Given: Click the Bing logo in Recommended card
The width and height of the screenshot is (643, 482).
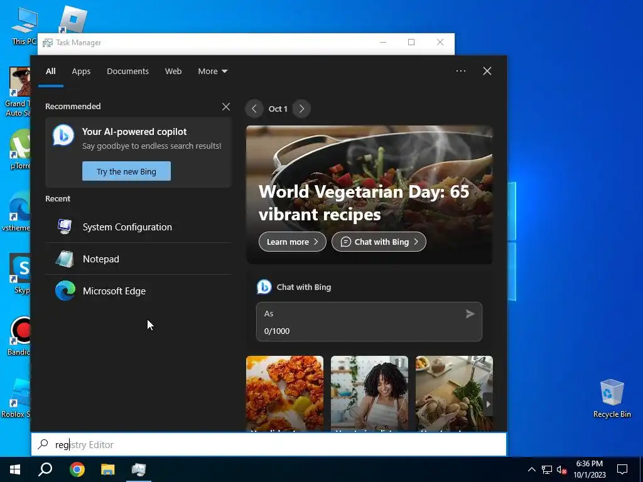Looking at the screenshot, I should pos(63,135).
